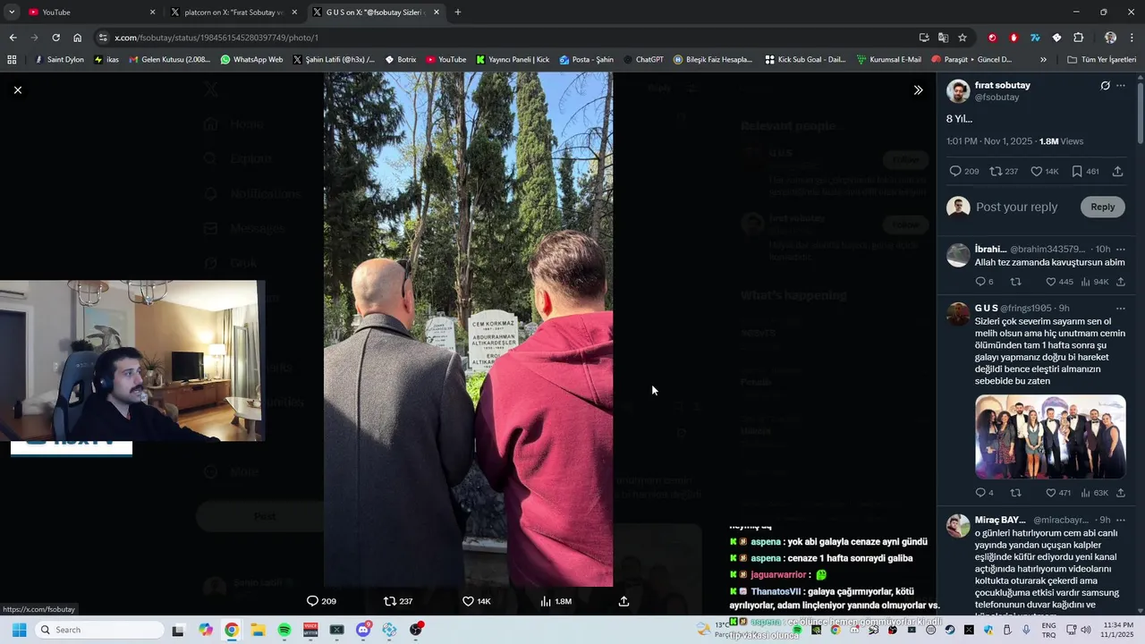
Task: Open more options on İbrahim's reply
Action: coord(1121,249)
